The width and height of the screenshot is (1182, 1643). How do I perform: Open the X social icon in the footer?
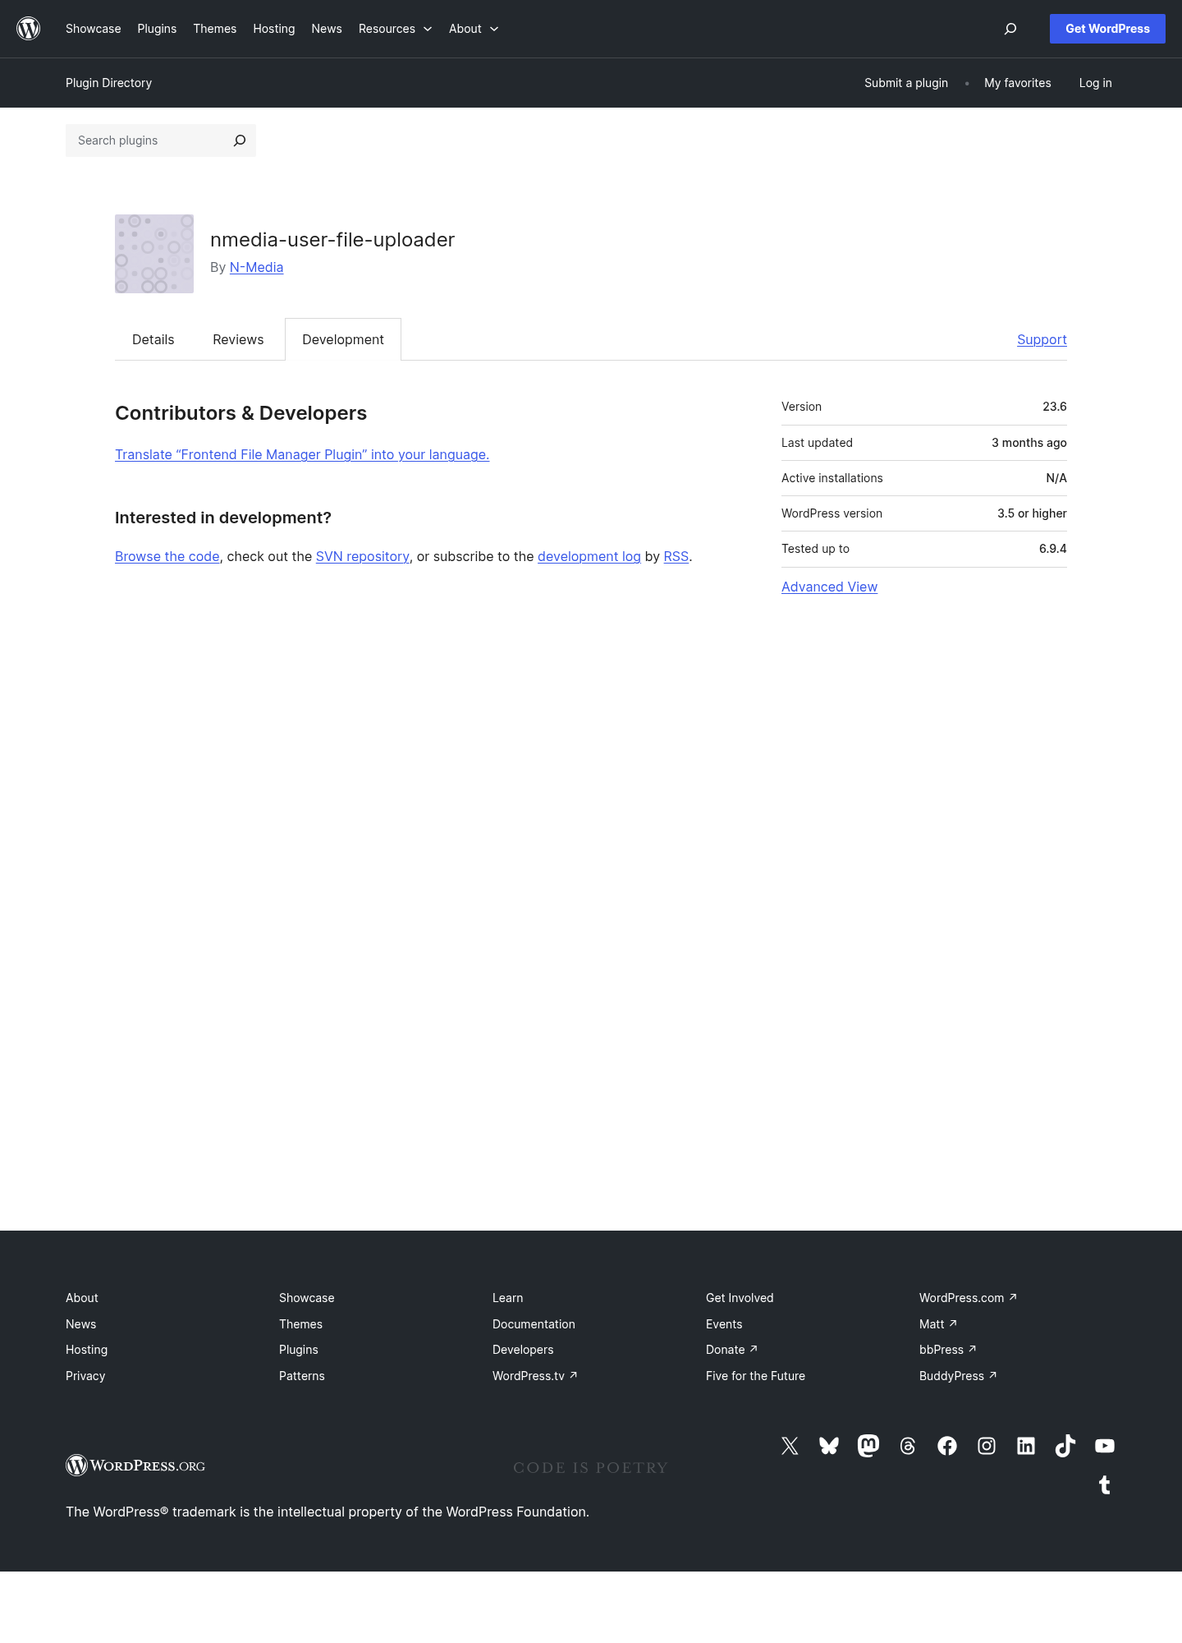[x=790, y=1446]
